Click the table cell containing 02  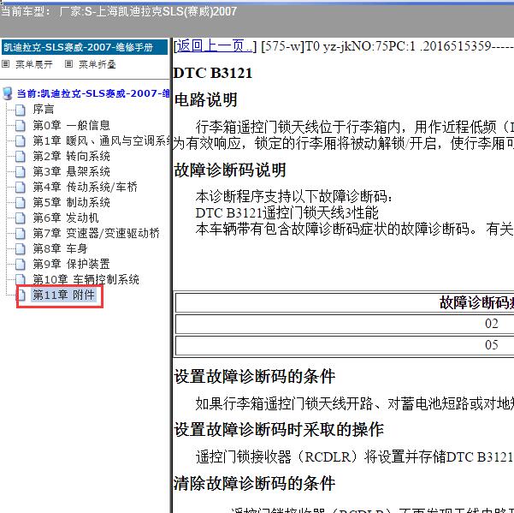pos(345,324)
